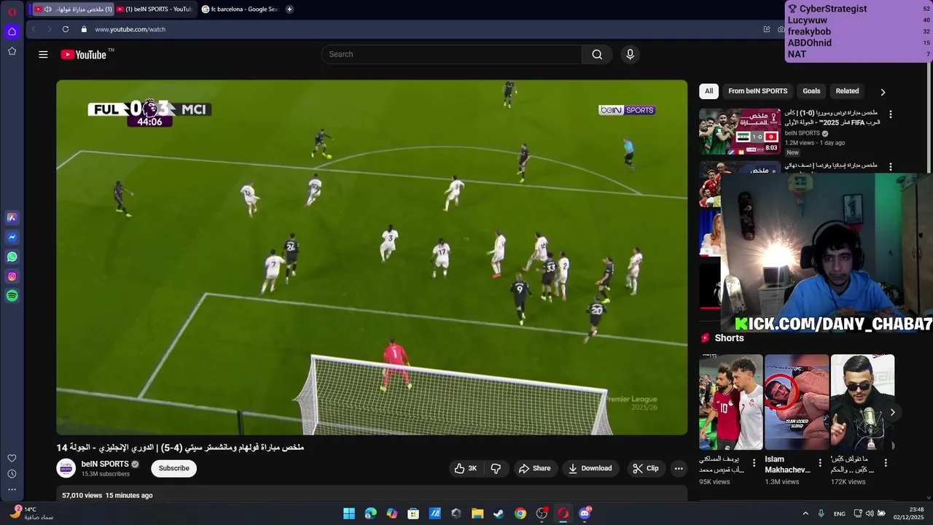Open options for the Islam Makhachev short
The width and height of the screenshot is (933, 525).
click(x=820, y=462)
